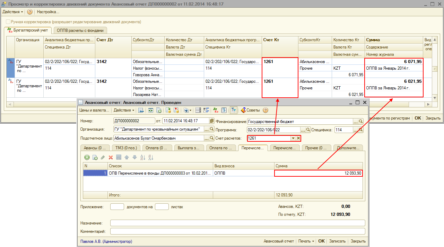The image size is (444, 247).
Task: Click the help icon next to Действия
Action: pos(30,12)
